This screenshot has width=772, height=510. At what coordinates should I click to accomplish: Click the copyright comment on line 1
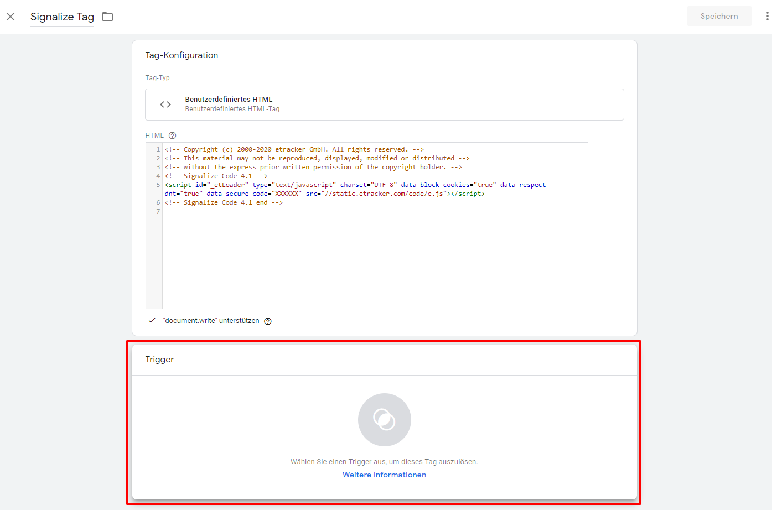(294, 149)
